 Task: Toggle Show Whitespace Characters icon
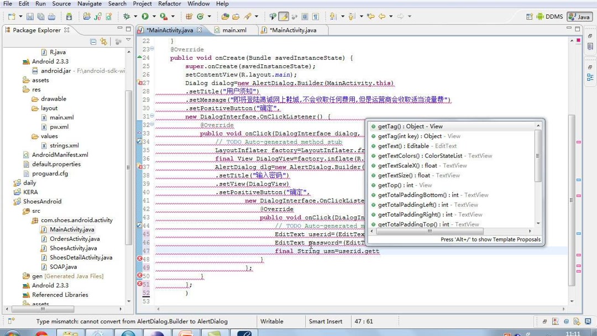coord(315,17)
